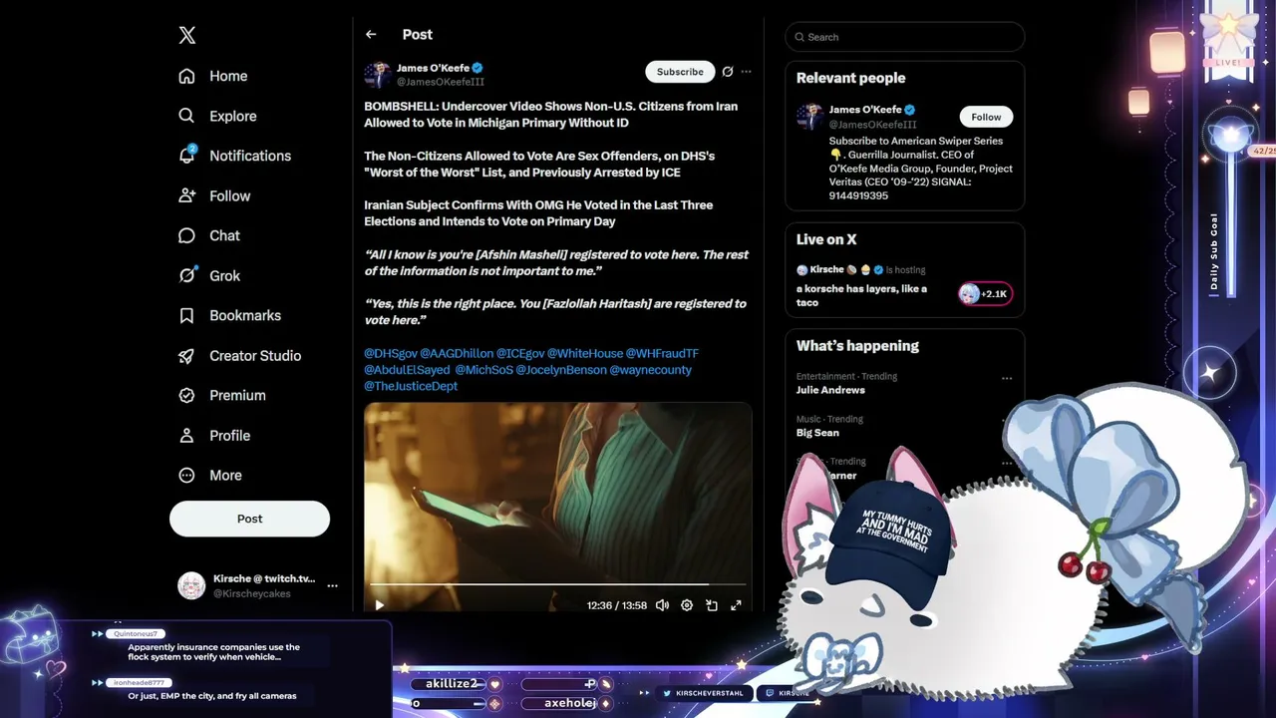
Task: Click the video timestamp 12:36 / 13:58
Action: (617, 605)
